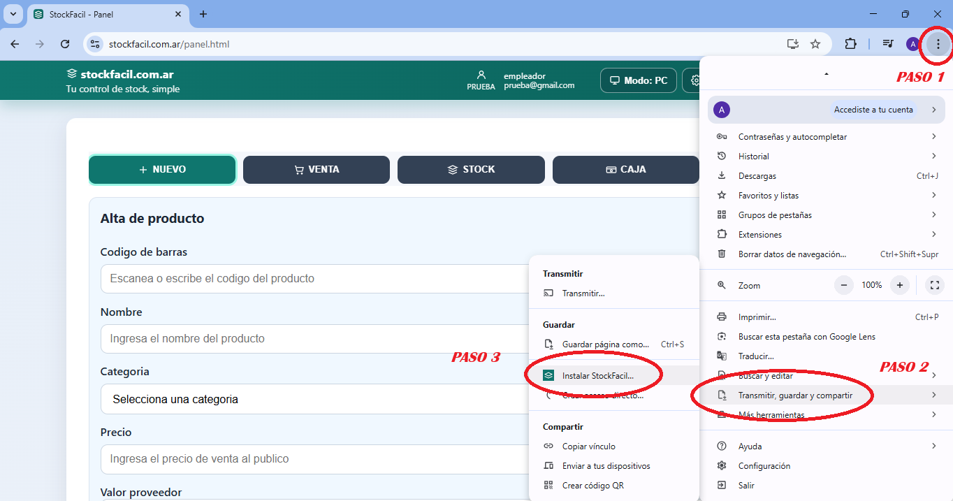Close the StockFacil - Panel tab

point(179,14)
